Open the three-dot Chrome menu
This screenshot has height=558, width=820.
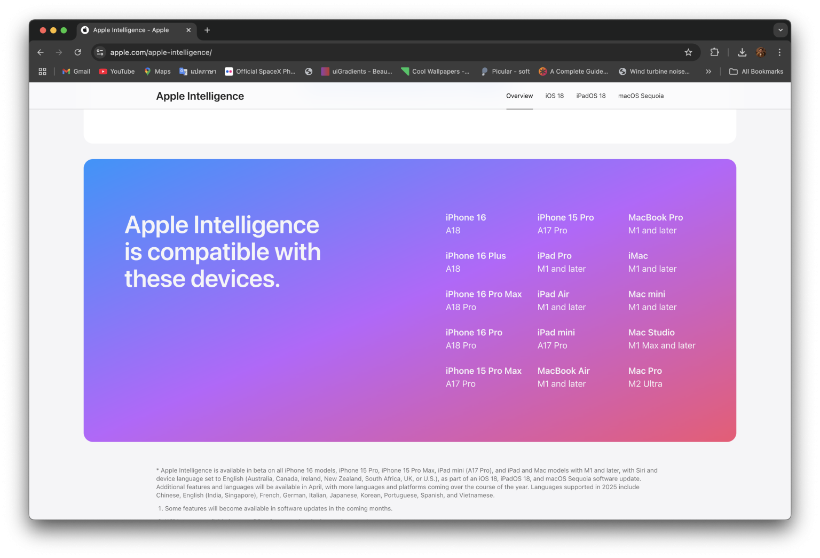pyautogui.click(x=779, y=52)
